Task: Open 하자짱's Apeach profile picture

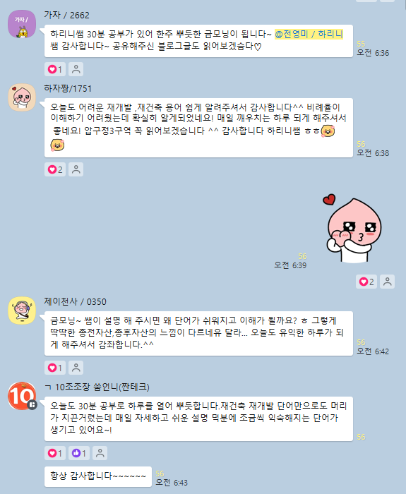Action: point(22,97)
